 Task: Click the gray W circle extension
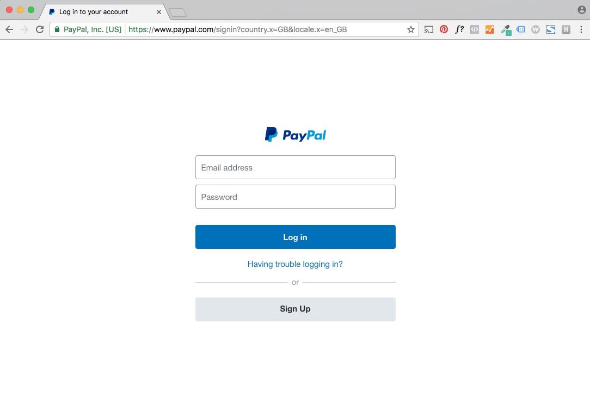[x=536, y=29]
